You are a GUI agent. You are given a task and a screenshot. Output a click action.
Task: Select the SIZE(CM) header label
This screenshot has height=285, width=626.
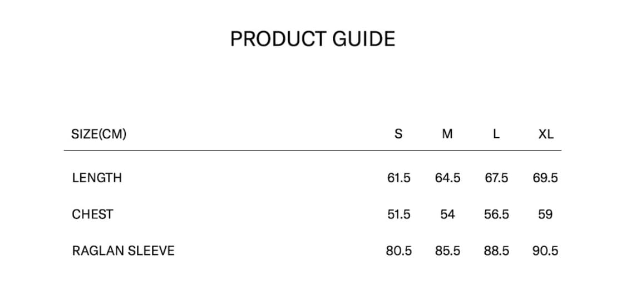pyautogui.click(x=99, y=134)
